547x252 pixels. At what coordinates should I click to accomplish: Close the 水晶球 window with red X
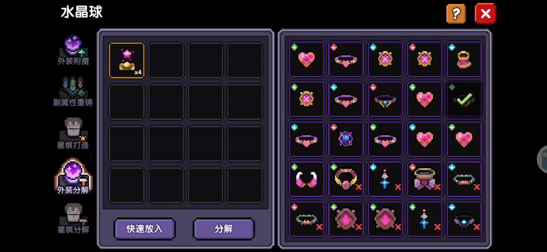tap(485, 14)
